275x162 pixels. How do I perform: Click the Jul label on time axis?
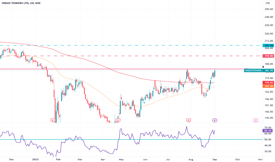168,159
